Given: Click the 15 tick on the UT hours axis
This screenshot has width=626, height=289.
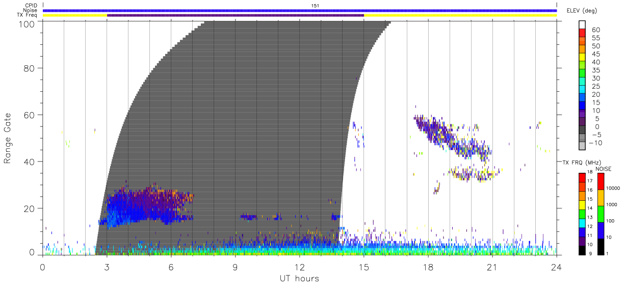Looking at the screenshot, I should [x=364, y=267].
